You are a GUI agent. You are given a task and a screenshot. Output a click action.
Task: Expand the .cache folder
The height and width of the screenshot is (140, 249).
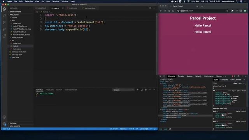(14, 17)
